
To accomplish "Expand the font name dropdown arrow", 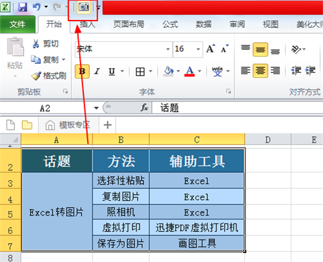I will coord(168,50).
